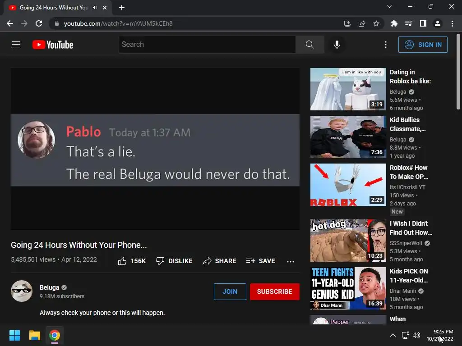The image size is (462, 346).
Task: Subscribe to the Beluga channel
Action: pos(275,291)
